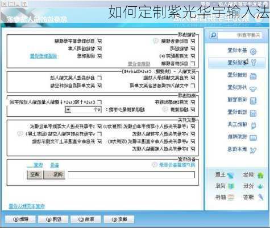Viewport: 270px width, 228px height.
Task: Enable the 自动拼音模糊 checkbox
Action: tap(193, 63)
